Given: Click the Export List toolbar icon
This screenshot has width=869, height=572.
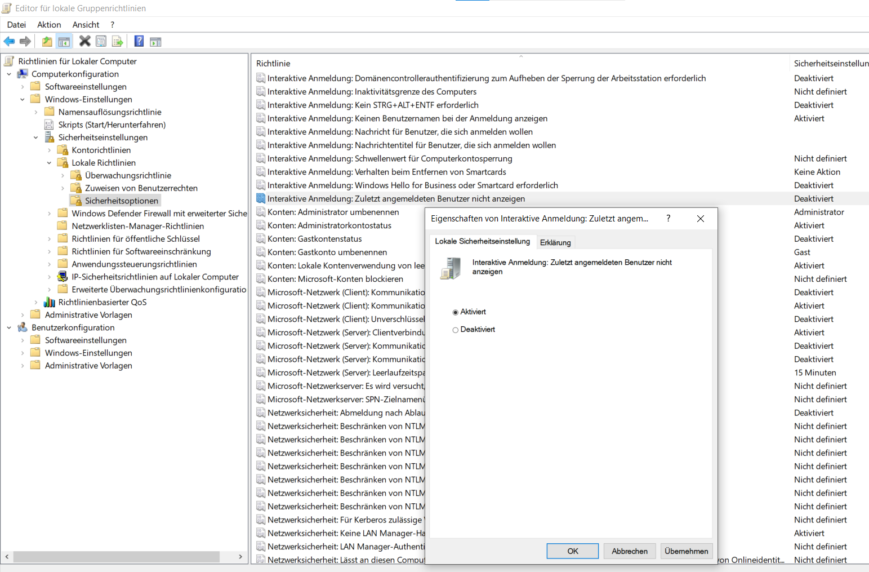Looking at the screenshot, I should tap(117, 41).
